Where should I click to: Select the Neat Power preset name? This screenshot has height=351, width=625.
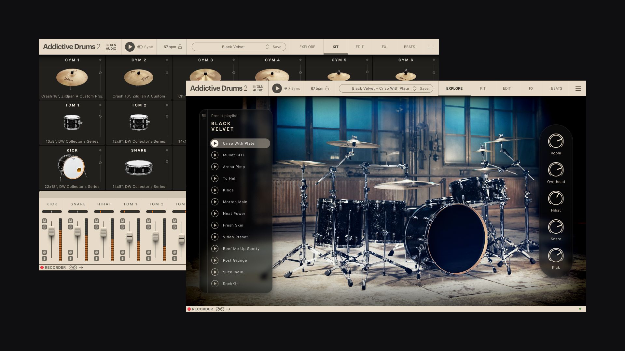click(234, 214)
